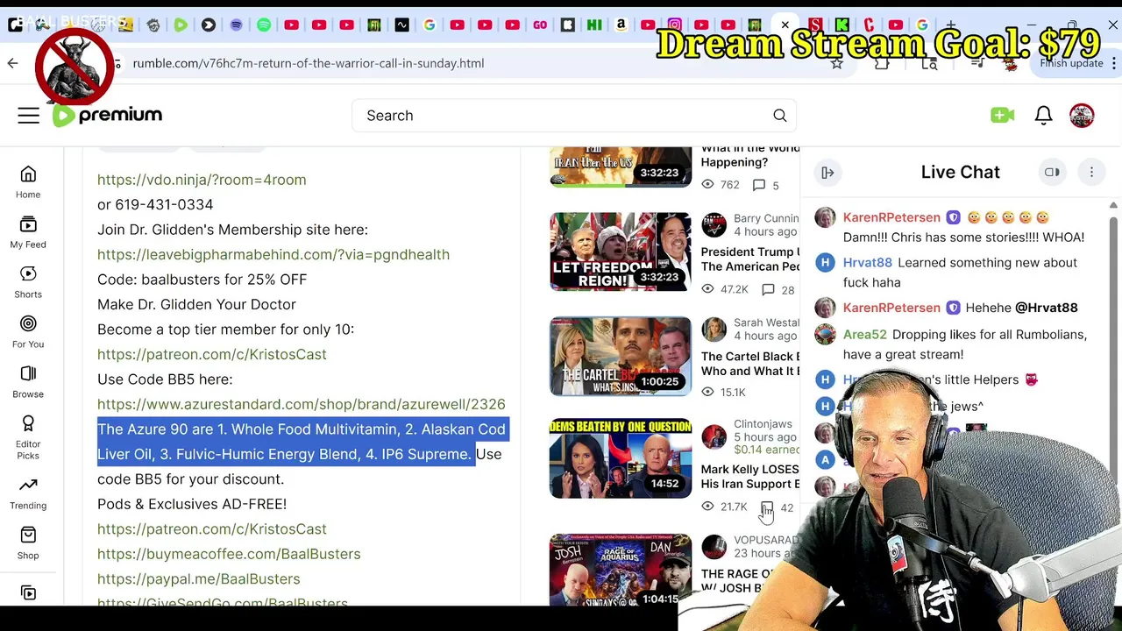
Task: Open Browse in the sidebar
Action: tap(28, 382)
